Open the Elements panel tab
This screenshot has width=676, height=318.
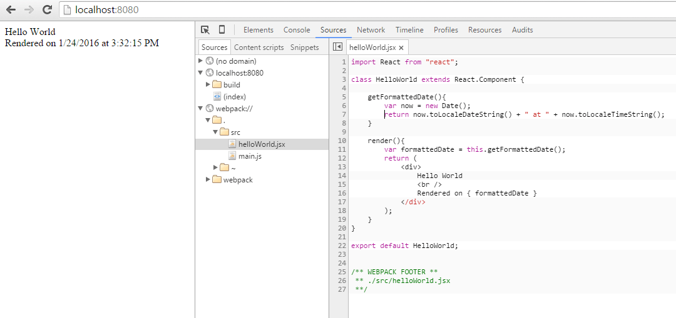(259, 30)
